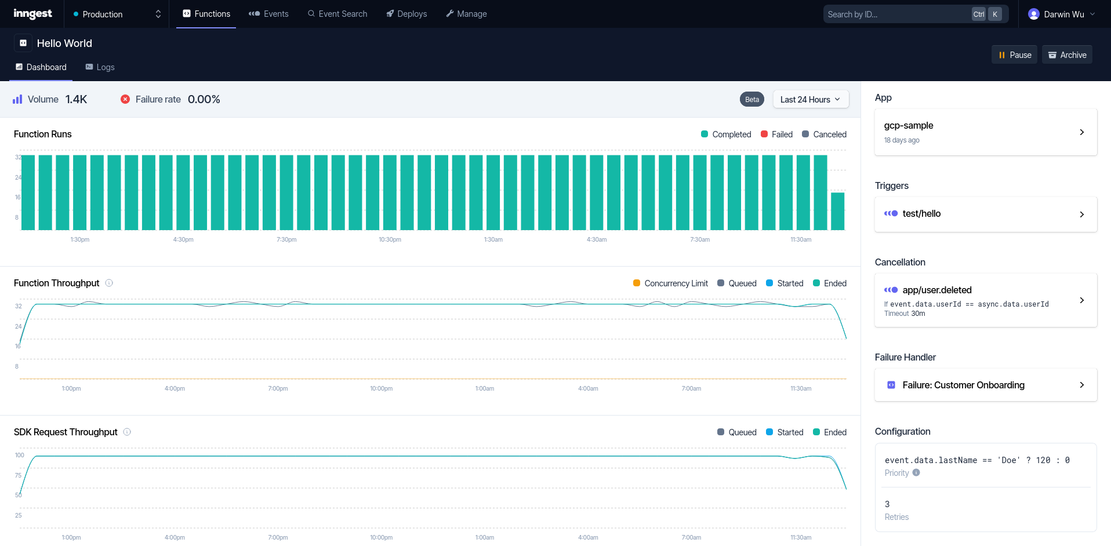1111x546 pixels.
Task: Select the Deploys rocket icon
Action: [390, 13]
